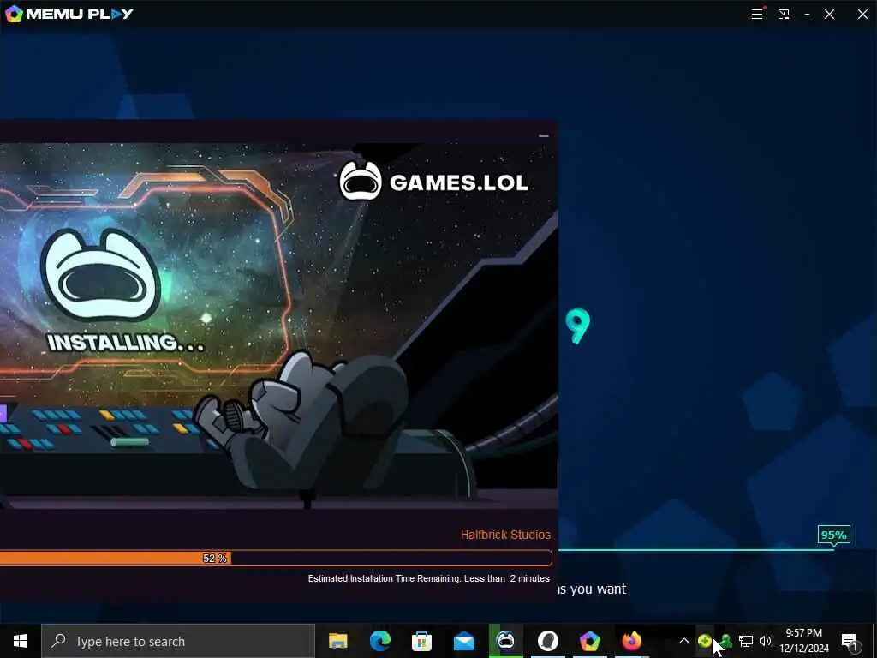Image resolution: width=877 pixels, height=658 pixels.
Task: Click the white circular taskbar app icon
Action: point(548,641)
